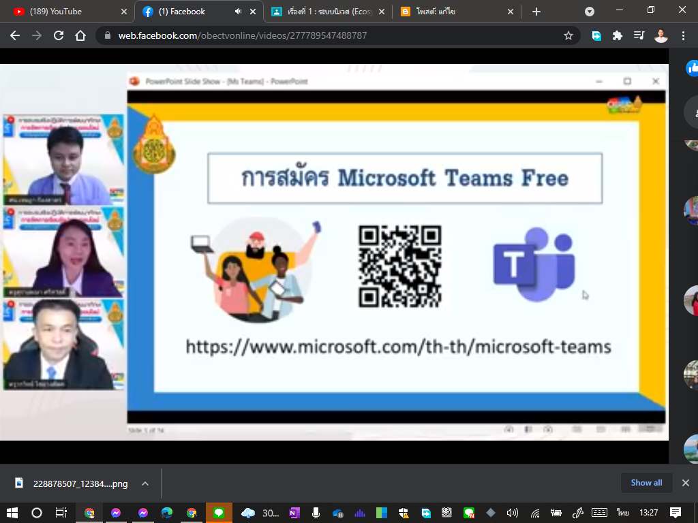Screen dimensions: 698x523
Task: Open a new browser tab
Action: pos(536,12)
